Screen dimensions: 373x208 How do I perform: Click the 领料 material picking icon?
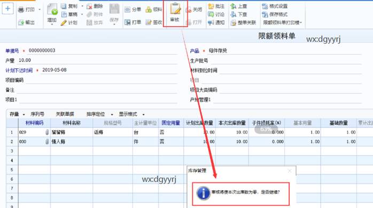coord(149,10)
